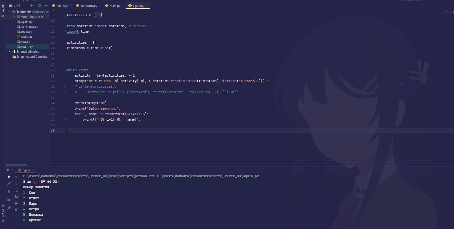This screenshot has width=454, height=229.
Task: Select again.py in project tree
Action: click(x=27, y=22)
